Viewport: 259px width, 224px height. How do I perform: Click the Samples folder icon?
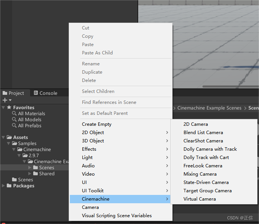coord(14,143)
